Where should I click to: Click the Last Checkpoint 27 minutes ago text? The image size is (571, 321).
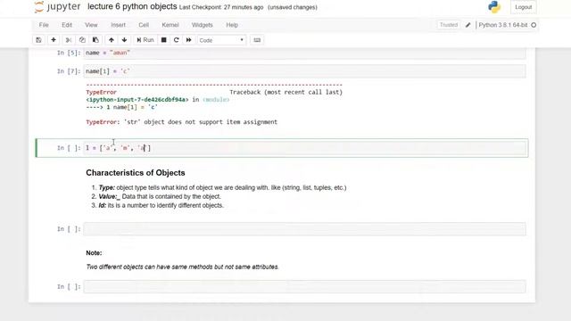point(221,7)
